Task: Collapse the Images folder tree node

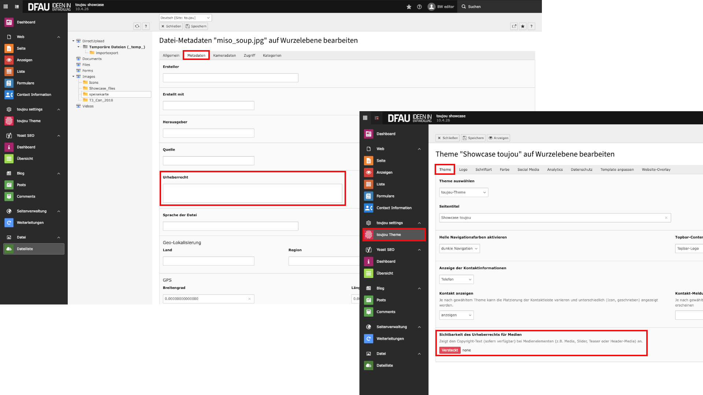Action: click(x=73, y=76)
